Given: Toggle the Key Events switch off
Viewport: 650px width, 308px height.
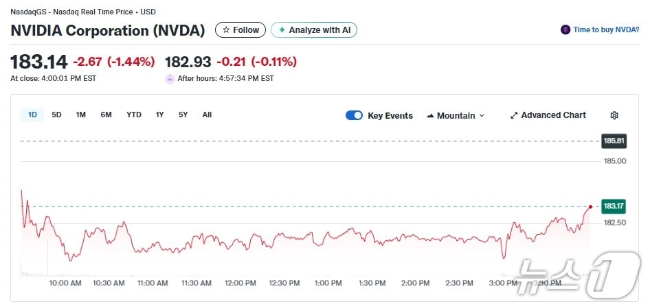Looking at the screenshot, I should point(354,115).
